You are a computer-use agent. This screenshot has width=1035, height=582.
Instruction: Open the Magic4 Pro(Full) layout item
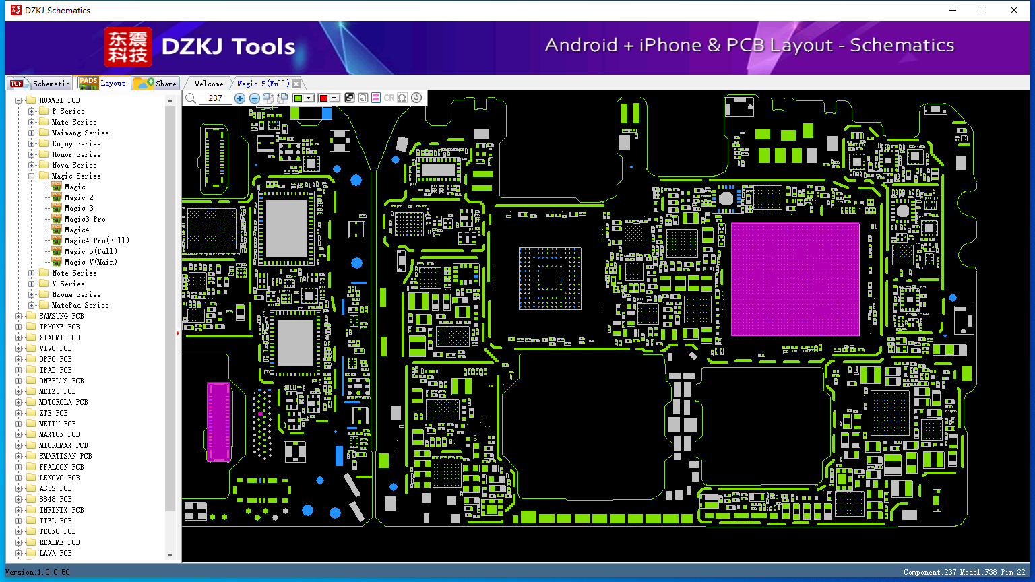point(96,240)
